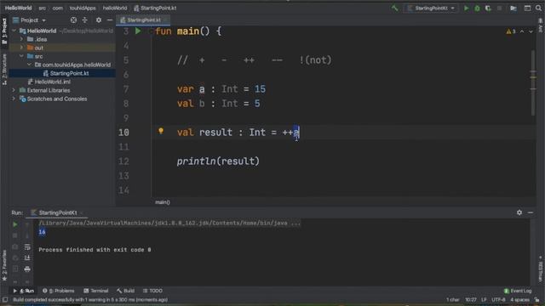Open the StartingPointKt run configuration dropdown
The image size is (545, 306).
pos(431,8)
